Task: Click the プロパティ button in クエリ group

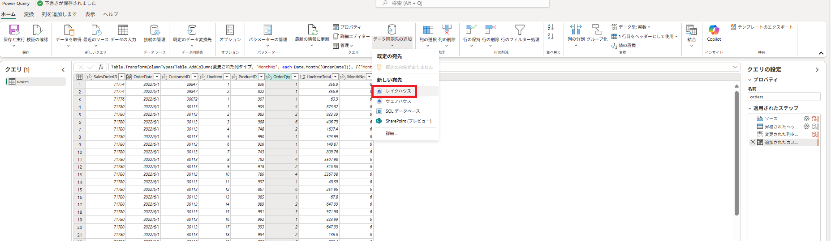Action: point(347,27)
